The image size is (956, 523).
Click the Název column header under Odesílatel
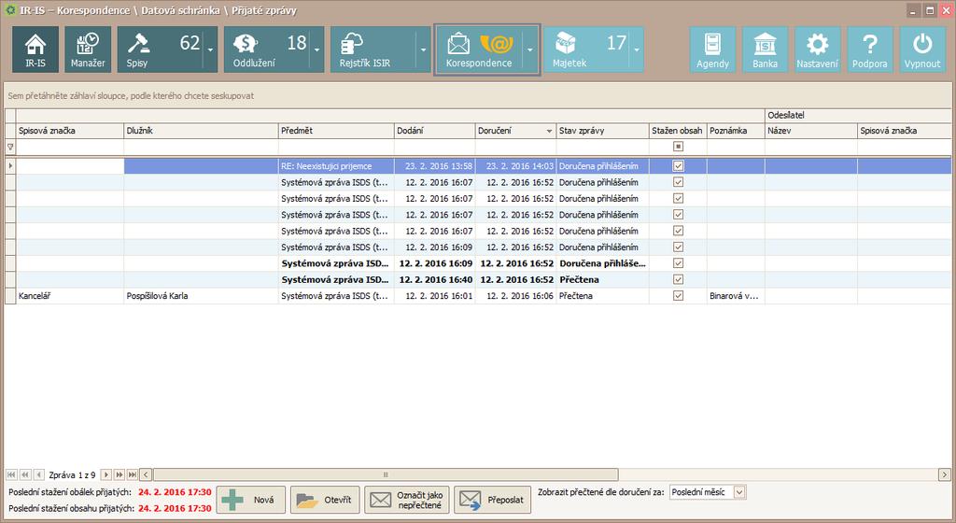click(811, 131)
